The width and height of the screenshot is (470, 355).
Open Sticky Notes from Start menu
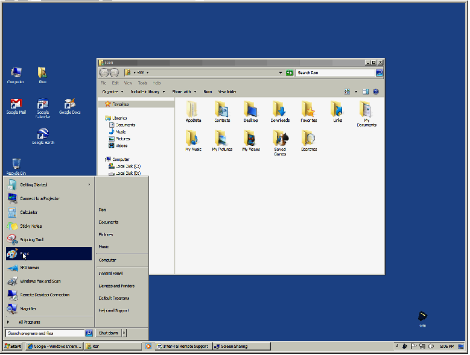point(31,226)
